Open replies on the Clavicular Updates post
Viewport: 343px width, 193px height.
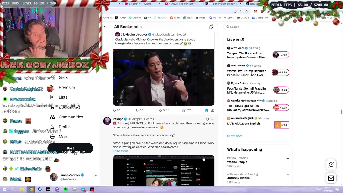pyautogui.click(x=117, y=110)
